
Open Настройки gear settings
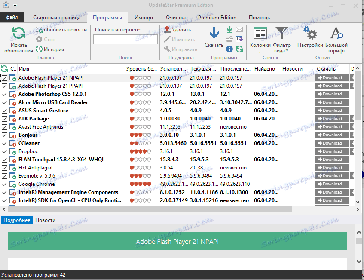pos(310,34)
